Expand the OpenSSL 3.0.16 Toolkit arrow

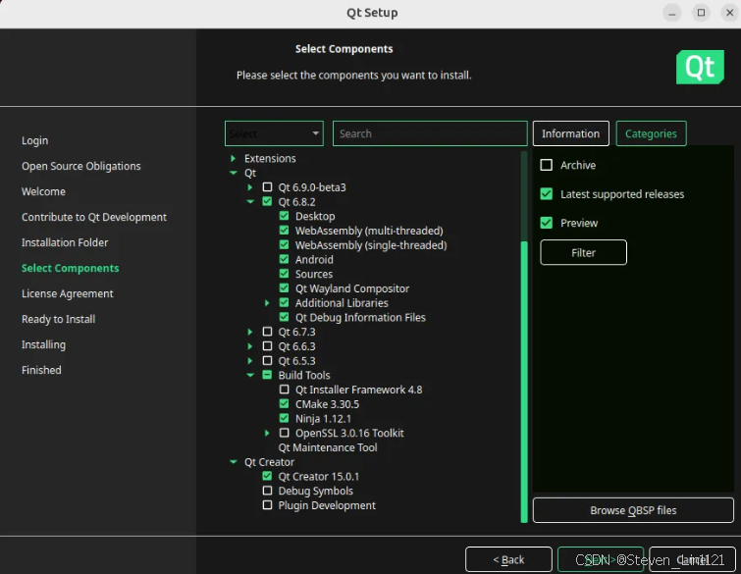tap(267, 434)
